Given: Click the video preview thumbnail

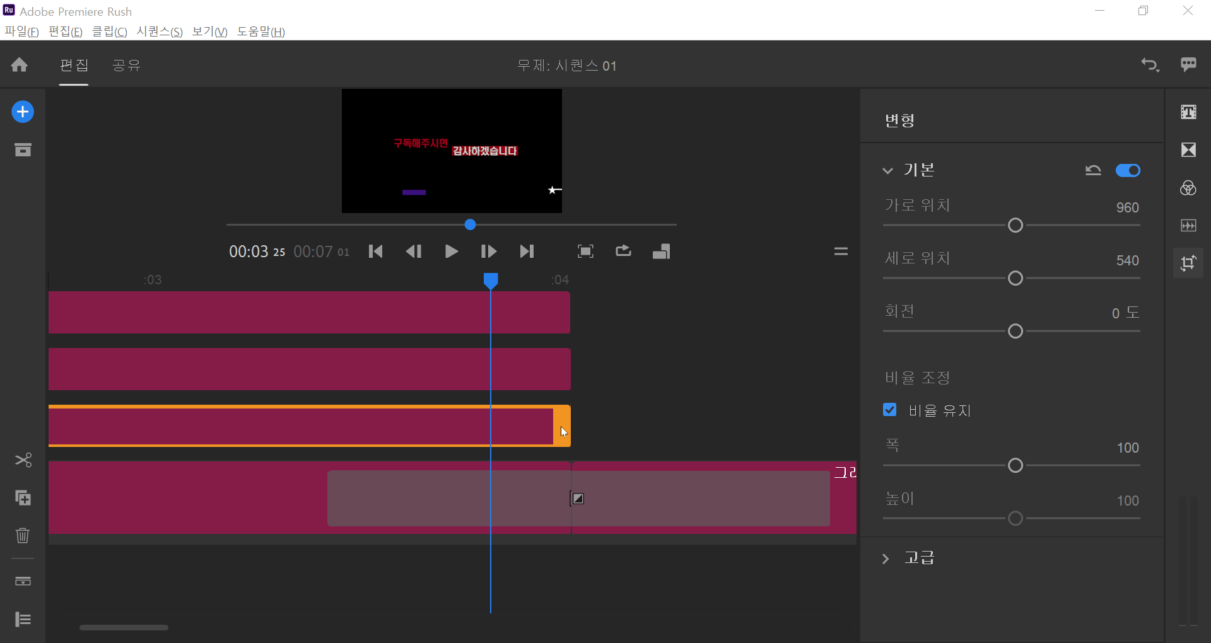Looking at the screenshot, I should pos(452,151).
